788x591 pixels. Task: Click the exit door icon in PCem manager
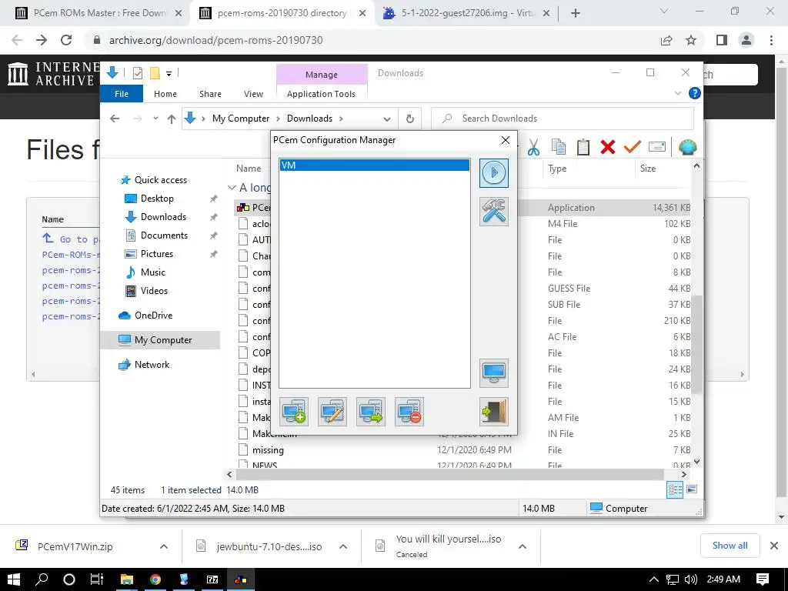(x=493, y=412)
